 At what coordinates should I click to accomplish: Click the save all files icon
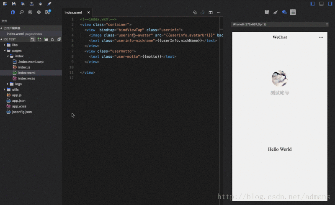click(x=23, y=4)
